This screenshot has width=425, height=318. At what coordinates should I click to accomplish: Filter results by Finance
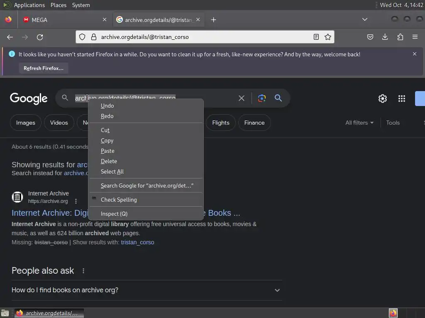254,123
